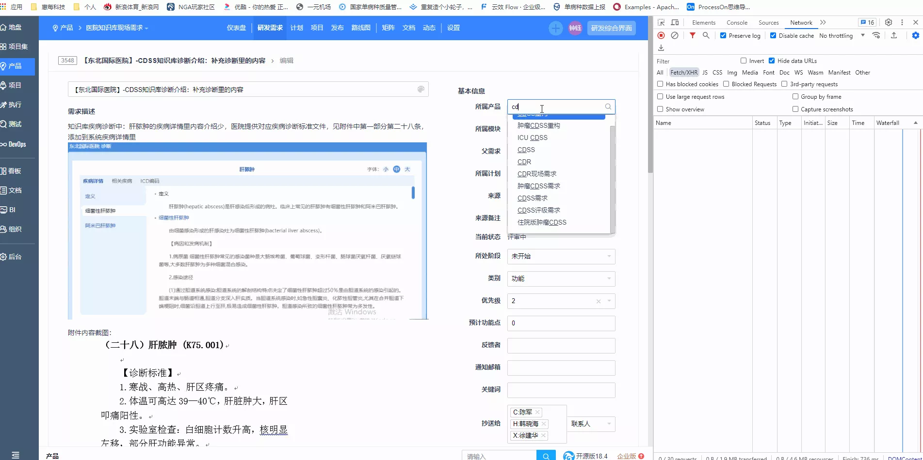The width and height of the screenshot is (923, 460).
Task: Open the 研发需求 navigation menu item
Action: tap(270, 28)
